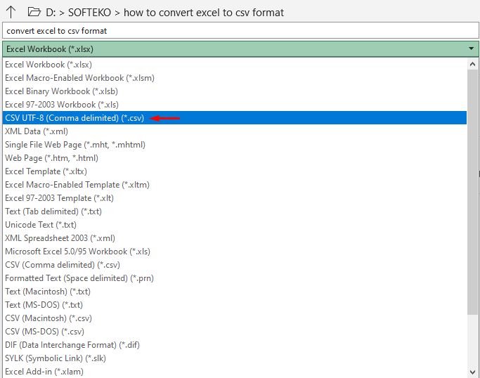Click the up arrow navigation icon

11,12
